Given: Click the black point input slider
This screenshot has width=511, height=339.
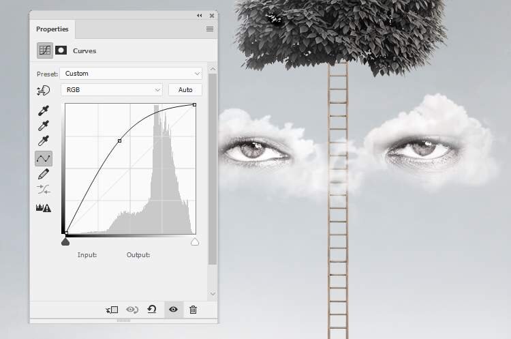Looking at the screenshot, I should coord(65,241).
